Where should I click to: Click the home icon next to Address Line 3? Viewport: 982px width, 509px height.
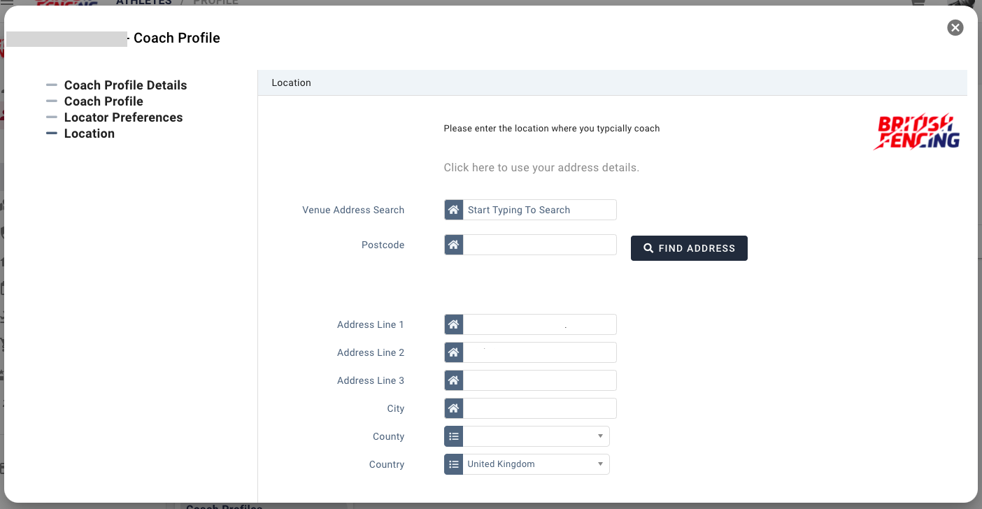(454, 380)
